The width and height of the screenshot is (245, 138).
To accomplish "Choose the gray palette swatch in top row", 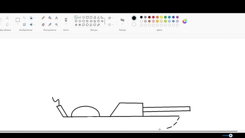I will click(x=145, y=17).
